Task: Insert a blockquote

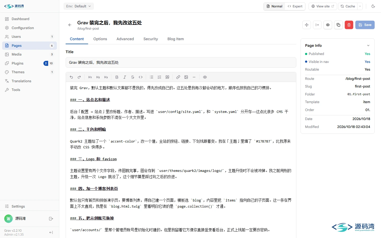Action: [x=167, y=77]
